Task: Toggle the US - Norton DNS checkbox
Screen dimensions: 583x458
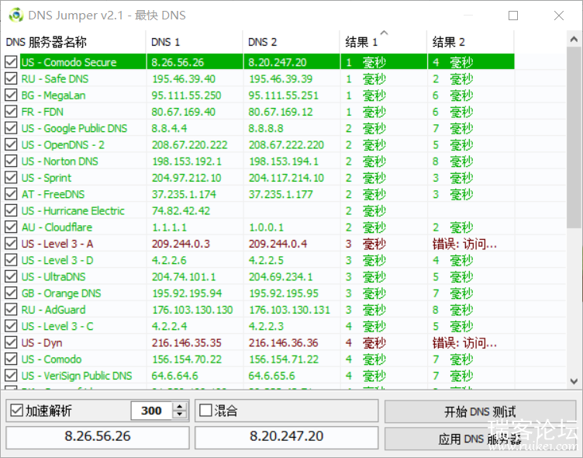Action: 11,161
